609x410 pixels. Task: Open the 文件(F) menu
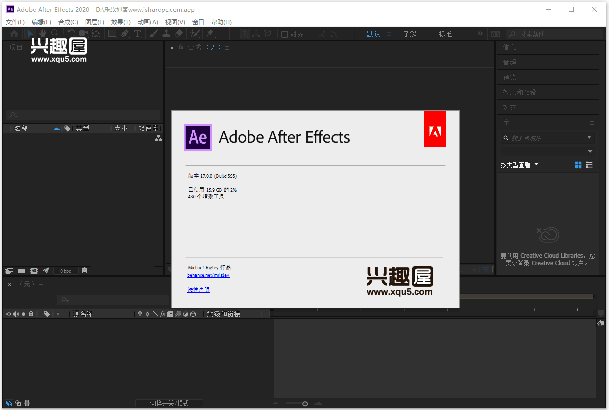15,22
